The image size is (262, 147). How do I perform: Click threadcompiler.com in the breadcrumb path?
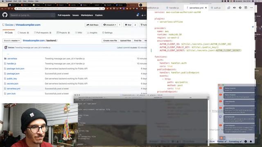tap(34, 40)
